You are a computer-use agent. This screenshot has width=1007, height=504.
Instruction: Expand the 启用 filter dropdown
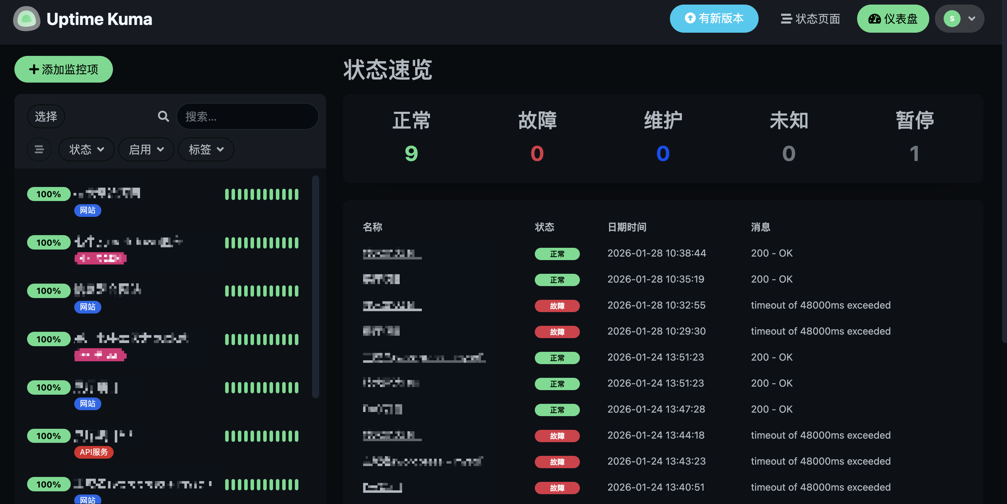pos(146,149)
